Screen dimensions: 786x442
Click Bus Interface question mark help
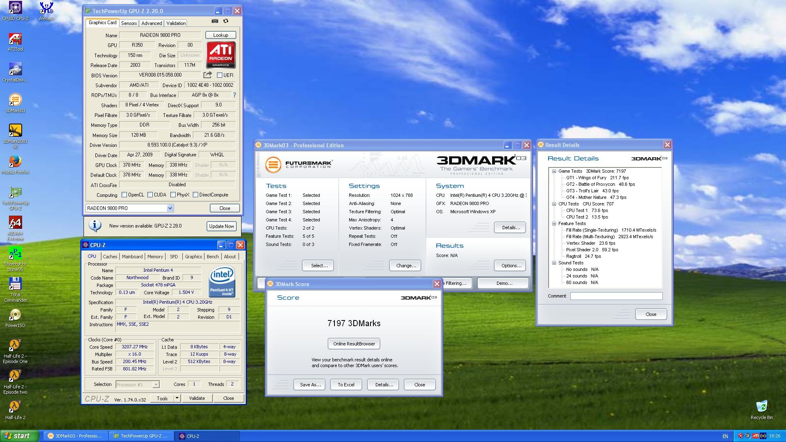click(x=235, y=95)
